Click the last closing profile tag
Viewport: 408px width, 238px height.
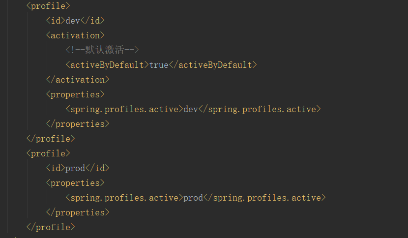[x=51, y=227]
